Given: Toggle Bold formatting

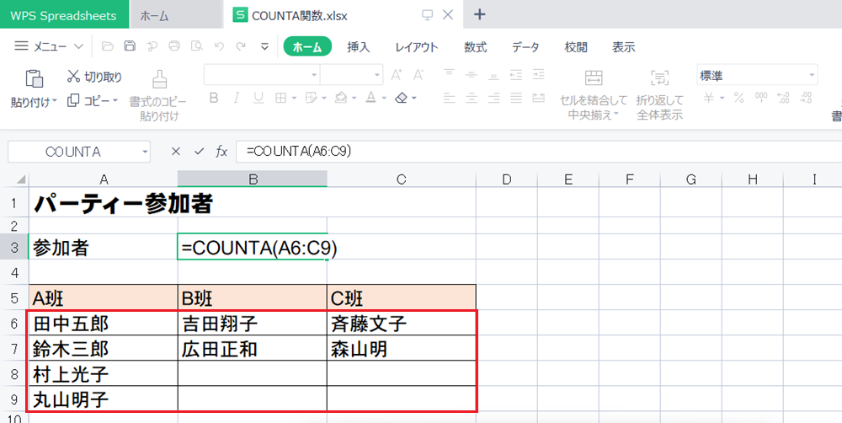Looking at the screenshot, I should [214, 98].
